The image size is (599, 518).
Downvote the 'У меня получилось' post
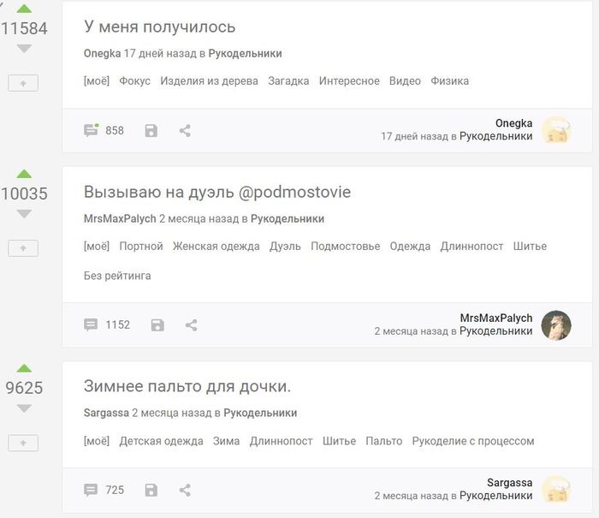pos(23,49)
